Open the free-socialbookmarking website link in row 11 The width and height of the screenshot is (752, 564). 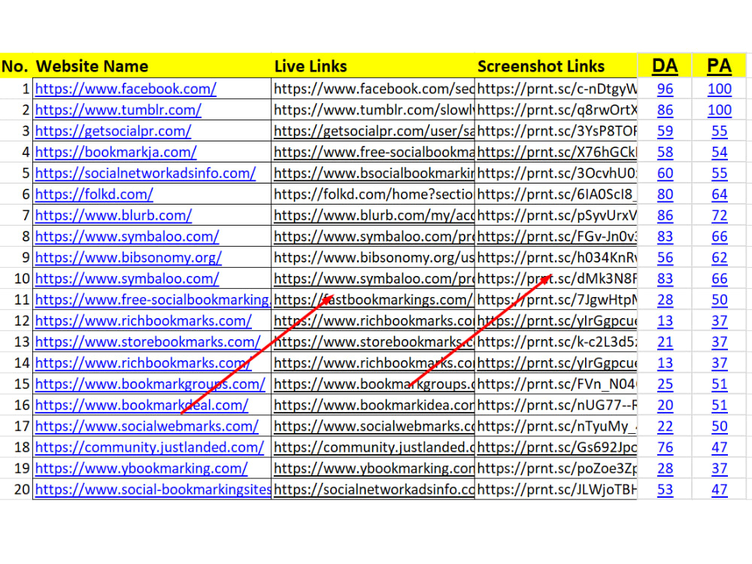pos(153,300)
